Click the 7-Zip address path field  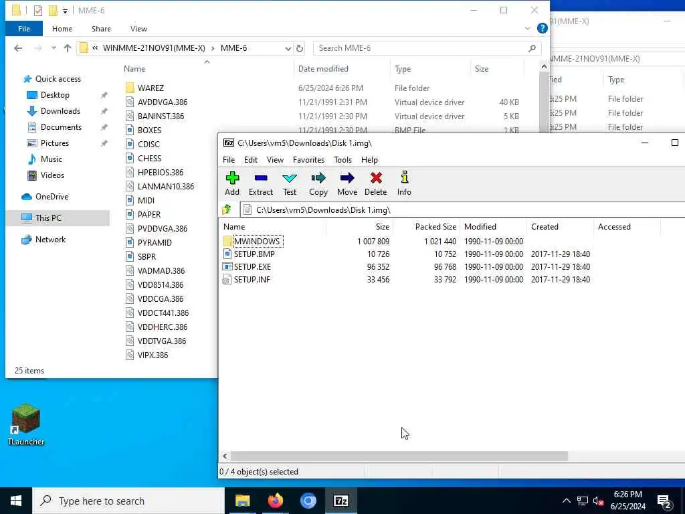click(462, 209)
